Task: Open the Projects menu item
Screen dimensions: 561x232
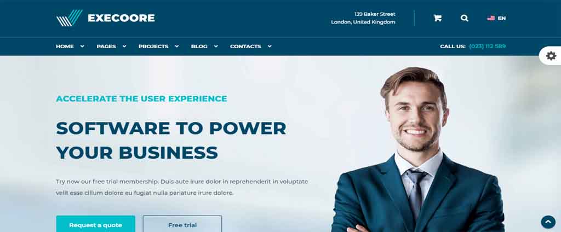Action: (x=153, y=46)
